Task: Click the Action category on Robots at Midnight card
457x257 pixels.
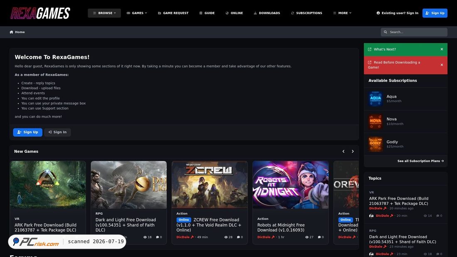Action: click(x=263, y=219)
